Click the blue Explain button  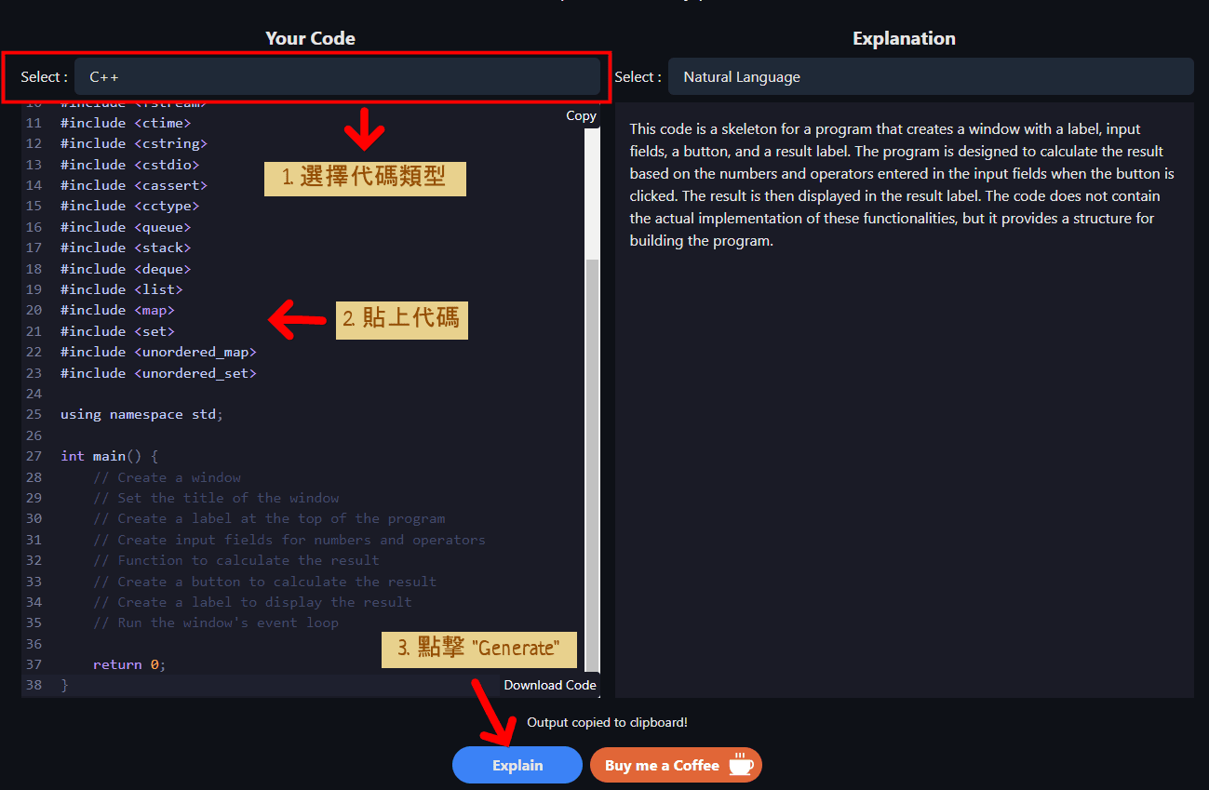517,765
